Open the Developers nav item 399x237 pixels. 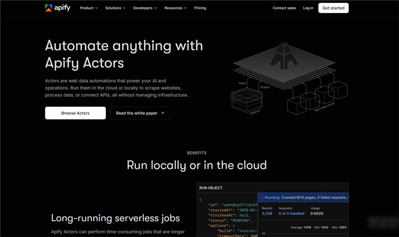[145, 8]
